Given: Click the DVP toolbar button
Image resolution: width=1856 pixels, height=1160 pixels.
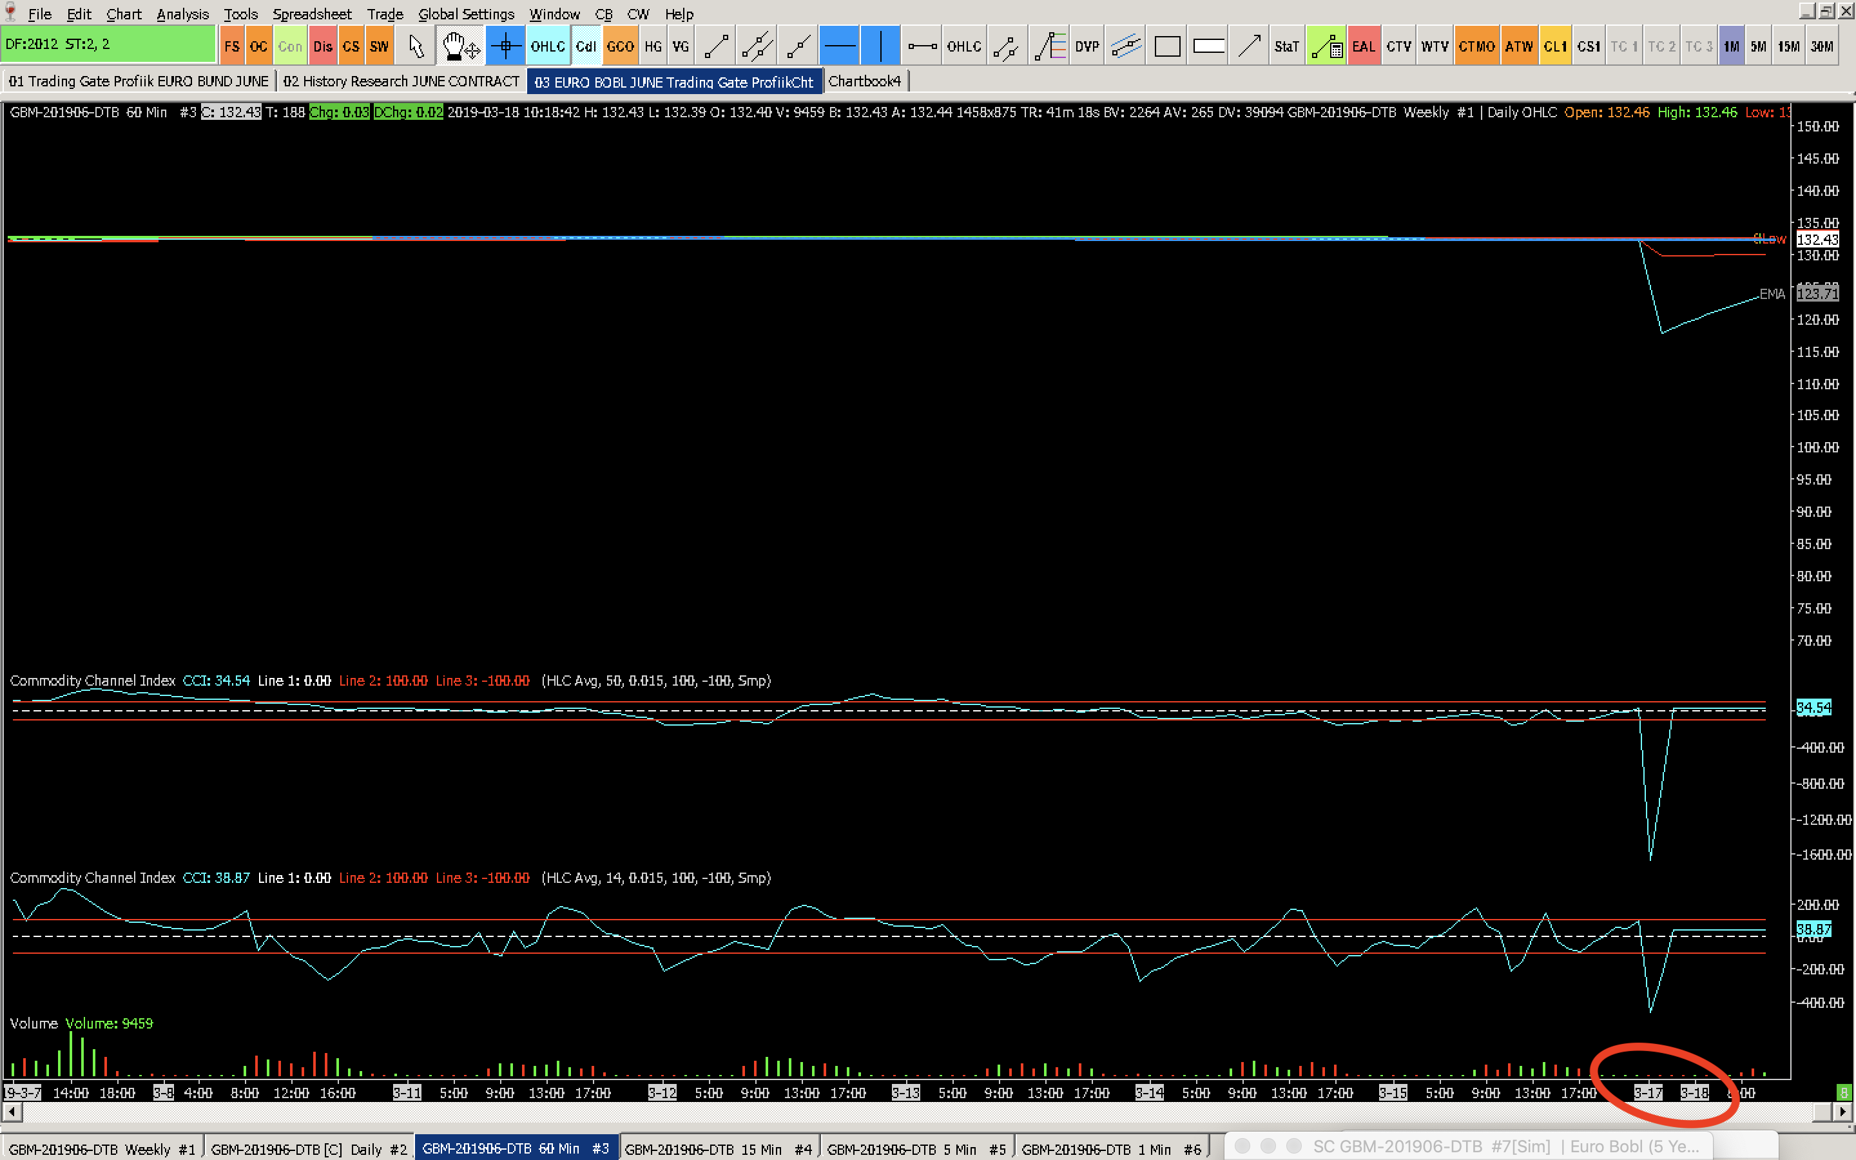Looking at the screenshot, I should point(1087,46).
